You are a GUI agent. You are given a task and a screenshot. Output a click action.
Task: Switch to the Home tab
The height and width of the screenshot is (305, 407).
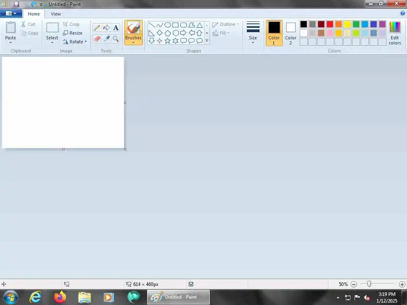click(34, 14)
